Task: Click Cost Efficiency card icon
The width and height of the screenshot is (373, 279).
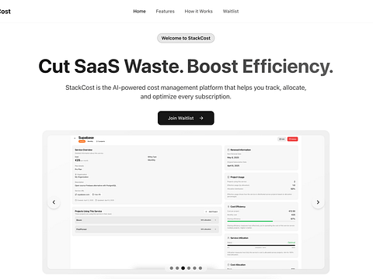Action: (228, 207)
